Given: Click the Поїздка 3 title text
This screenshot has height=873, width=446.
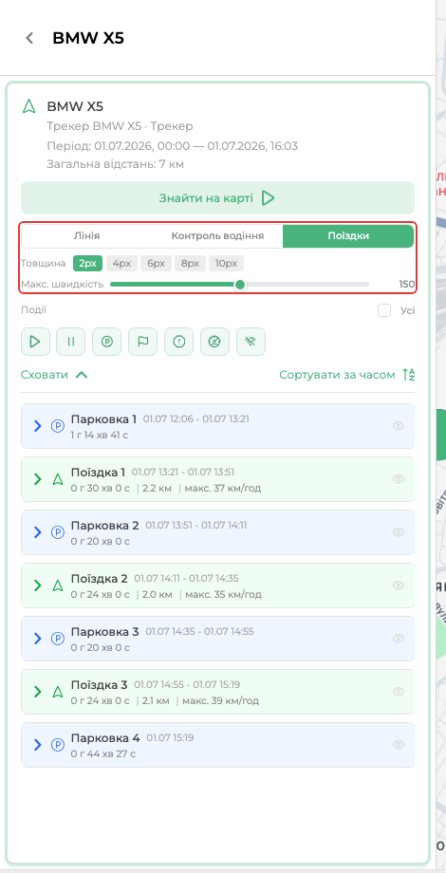Looking at the screenshot, I should coord(99,685).
